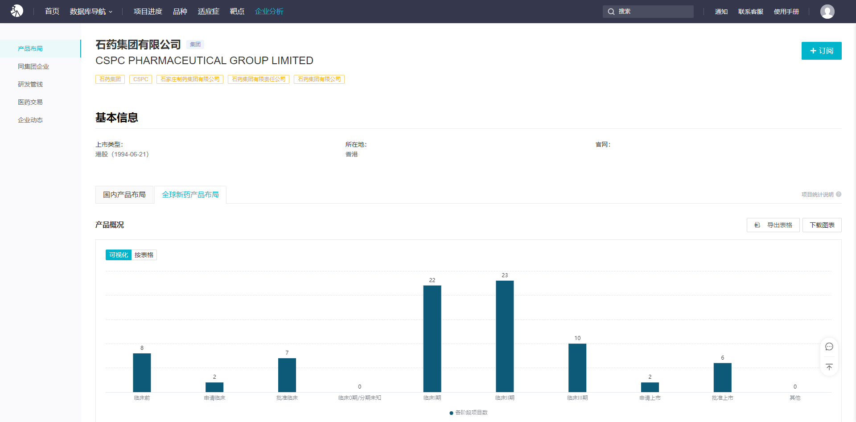
Task: Click the 香港 location text
Action: [x=352, y=154]
